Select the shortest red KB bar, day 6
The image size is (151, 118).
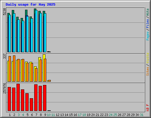(31, 104)
